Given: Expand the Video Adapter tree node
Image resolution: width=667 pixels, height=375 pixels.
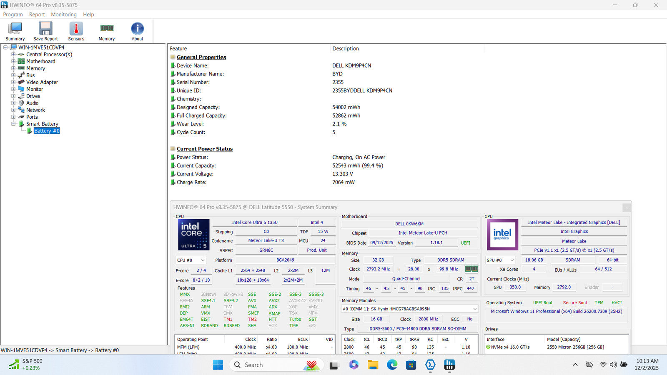Looking at the screenshot, I should [x=13, y=82].
